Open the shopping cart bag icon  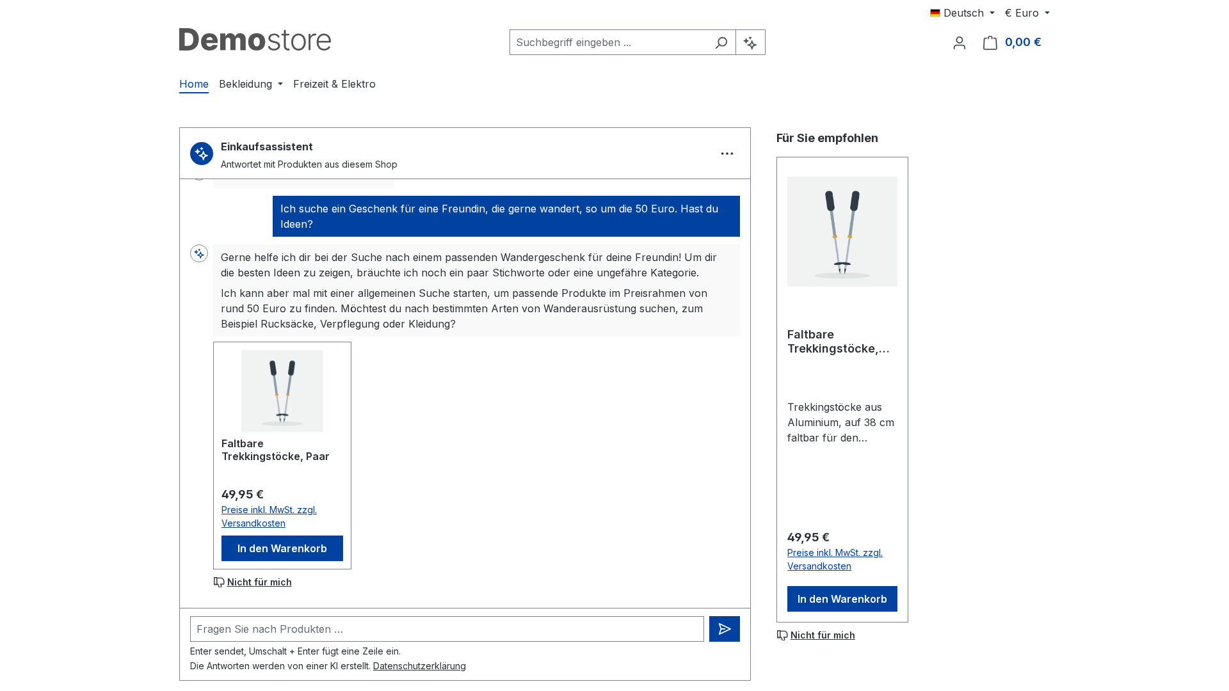(990, 42)
